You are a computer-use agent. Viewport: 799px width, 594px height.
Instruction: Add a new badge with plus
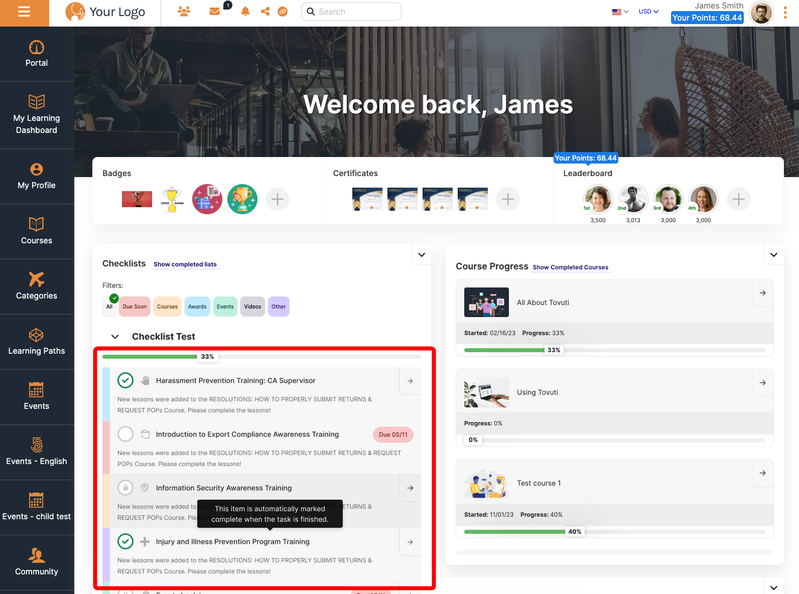tap(278, 199)
